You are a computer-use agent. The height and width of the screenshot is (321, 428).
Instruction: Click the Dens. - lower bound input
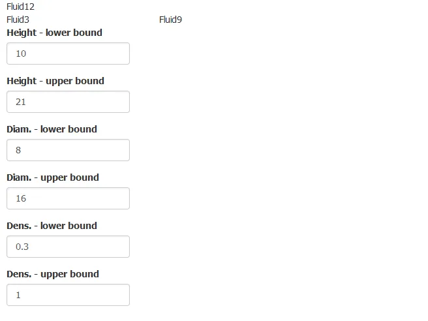[x=68, y=247]
